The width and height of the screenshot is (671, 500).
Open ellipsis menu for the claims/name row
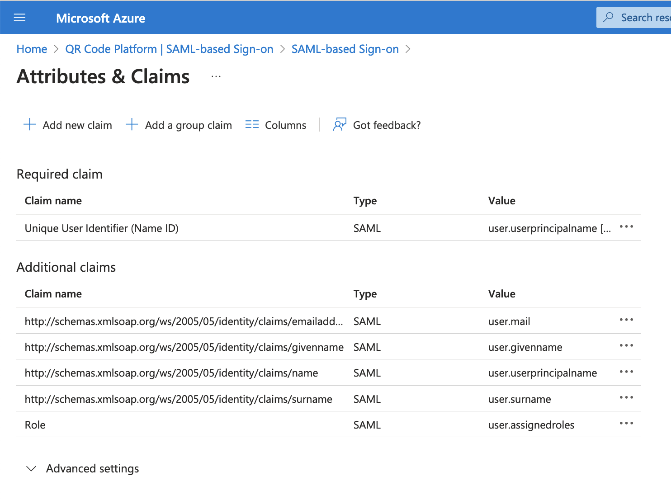click(x=626, y=372)
